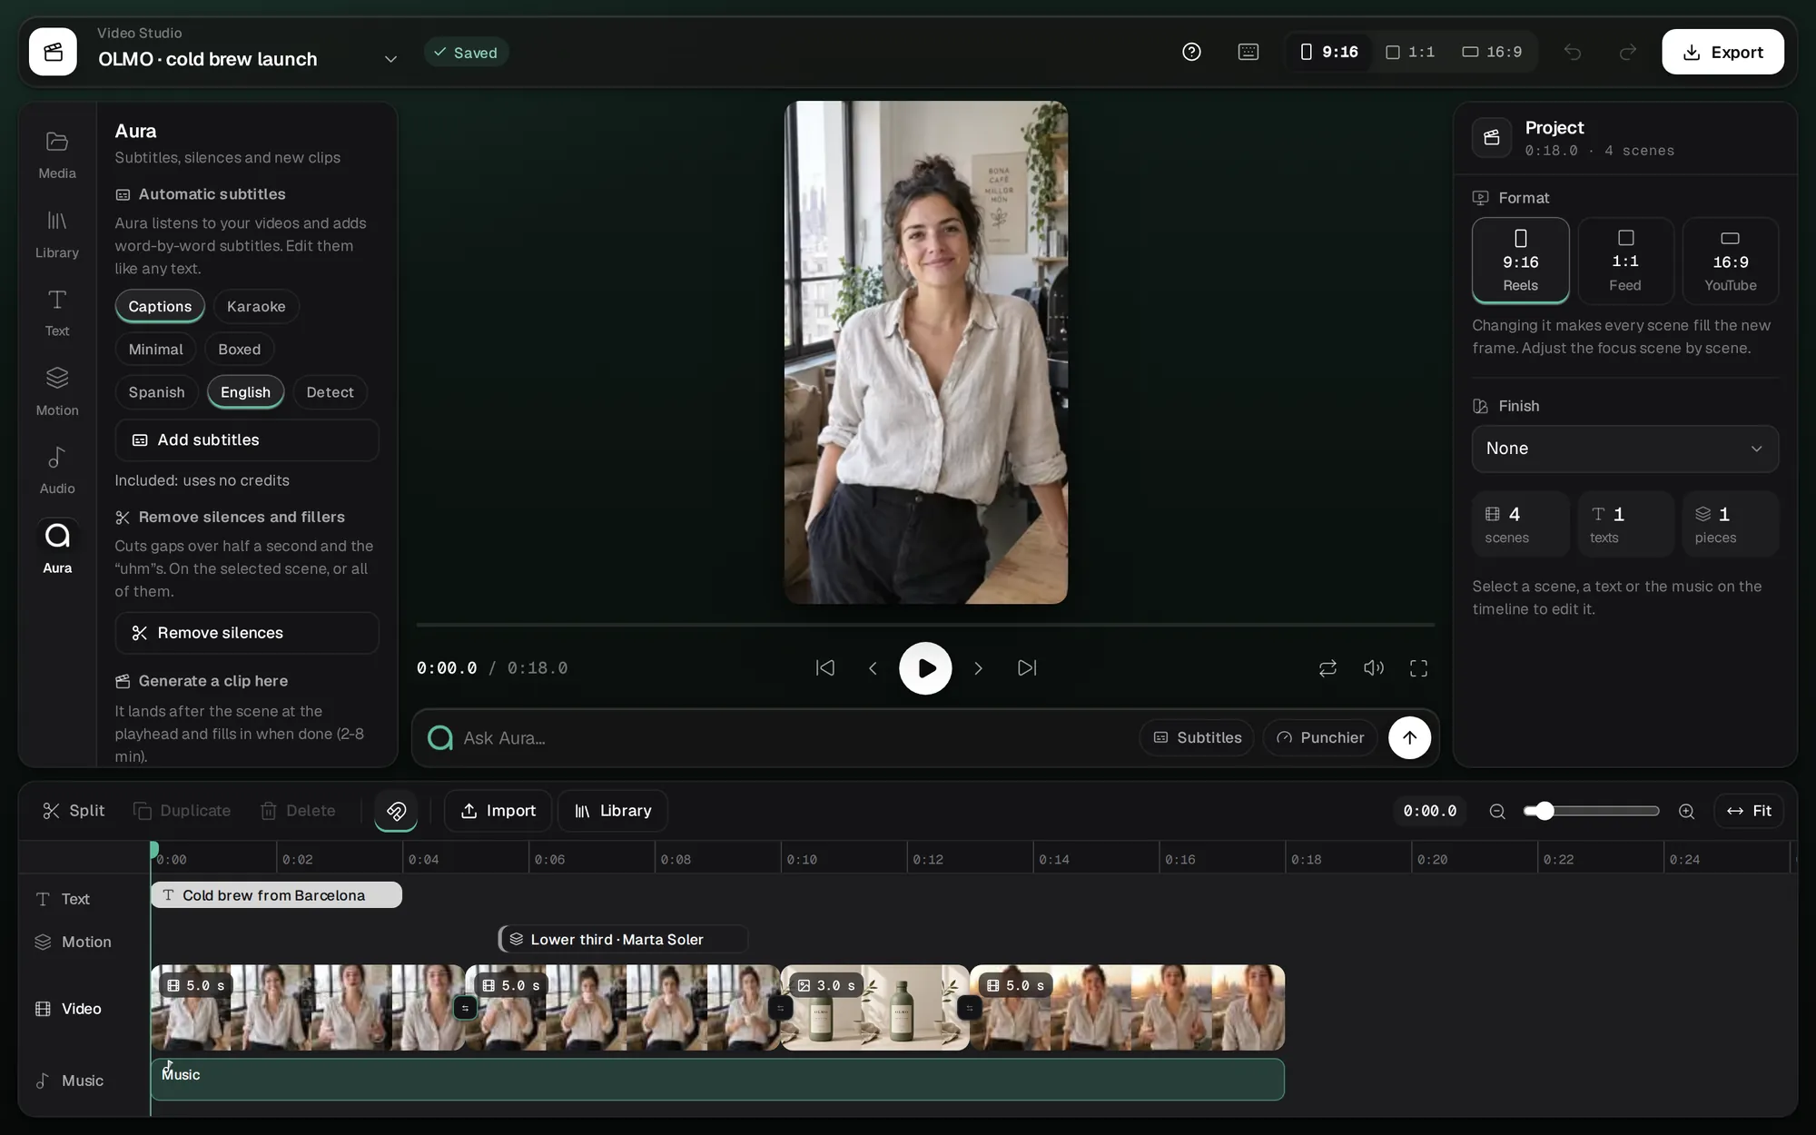Screen dimensions: 1816x1135
Task: Step forward one frame
Action: click(978, 668)
